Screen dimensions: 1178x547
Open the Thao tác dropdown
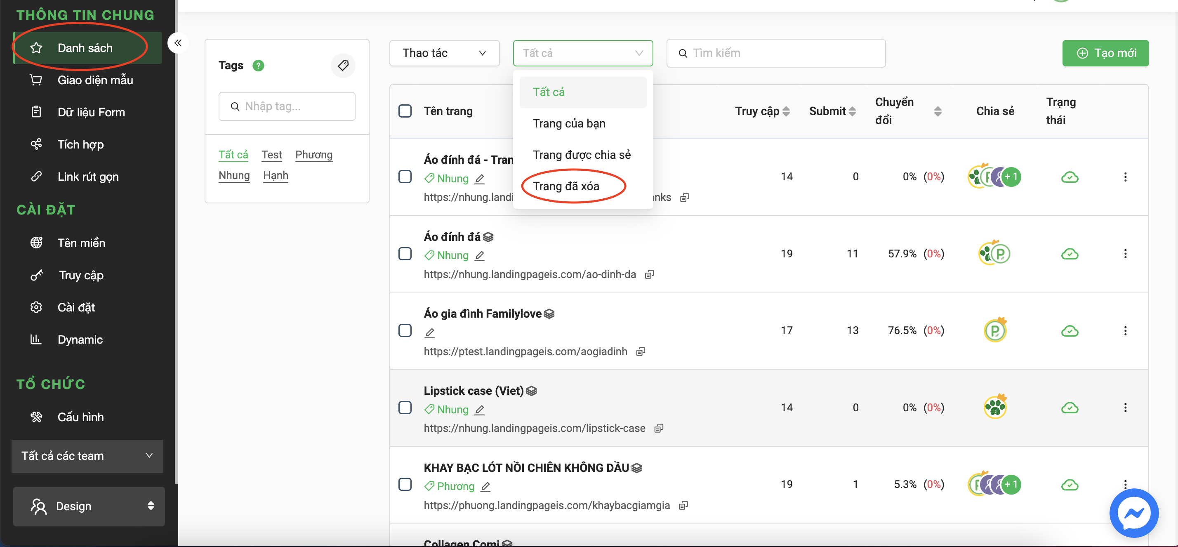click(444, 53)
